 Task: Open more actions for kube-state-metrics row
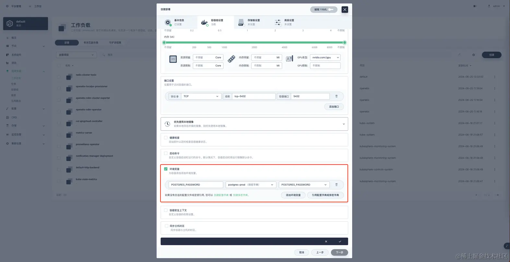495,181
